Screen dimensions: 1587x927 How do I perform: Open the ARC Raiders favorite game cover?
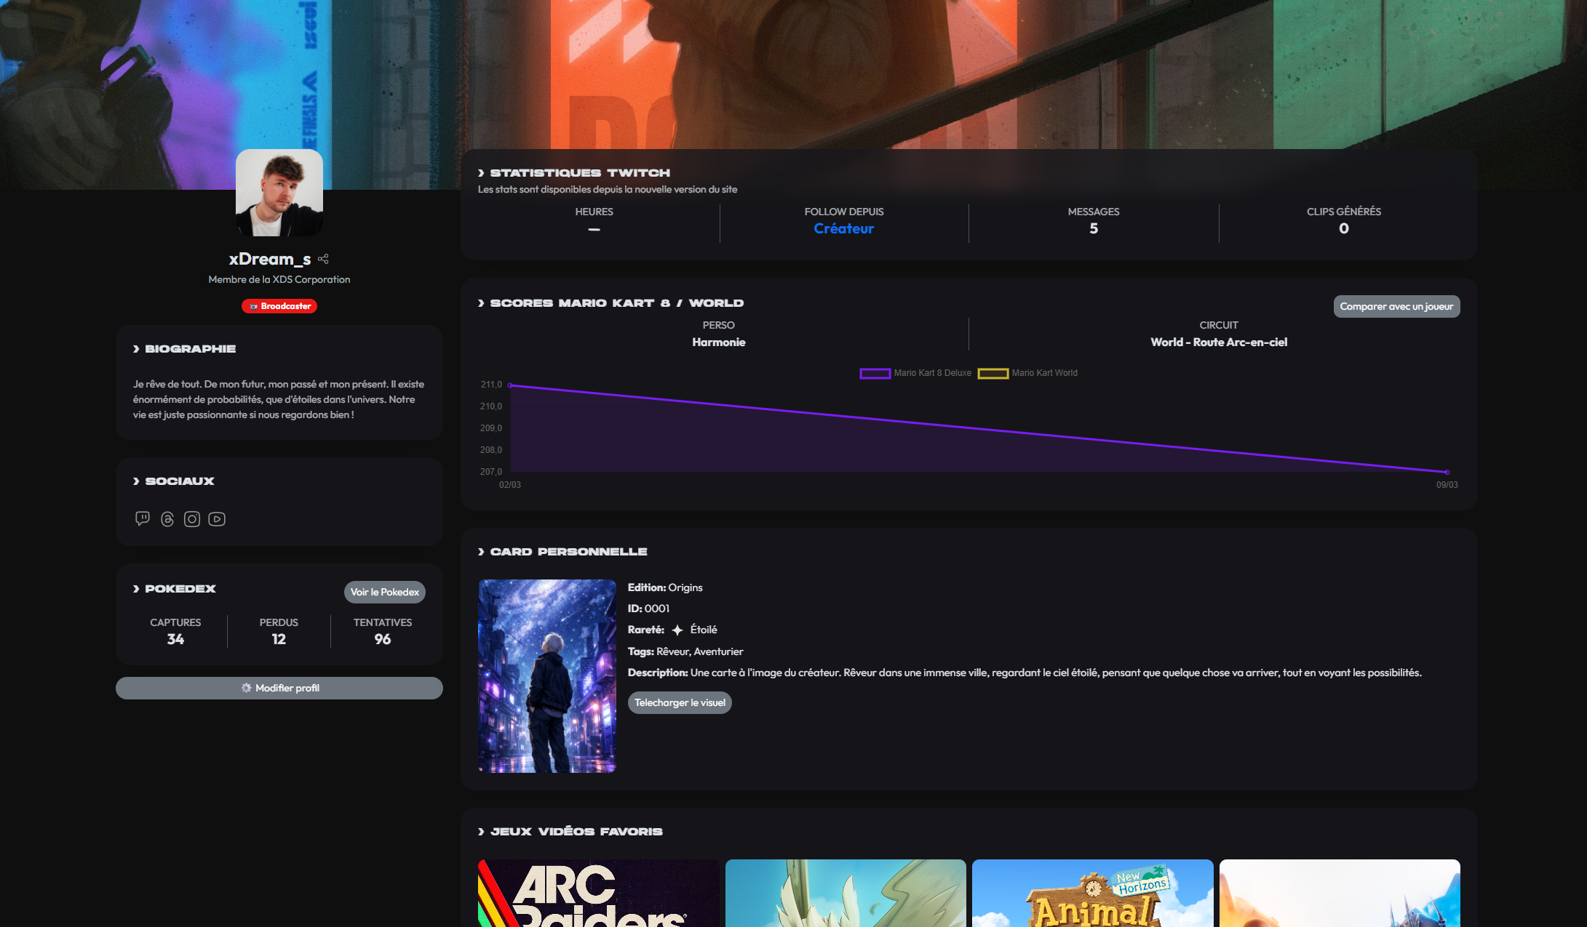pos(598,893)
